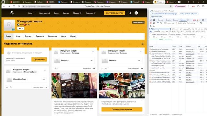This screenshot has height=116, width=207.
Task: Toggle the DevTools inspect element icon
Action: pos(151,20)
